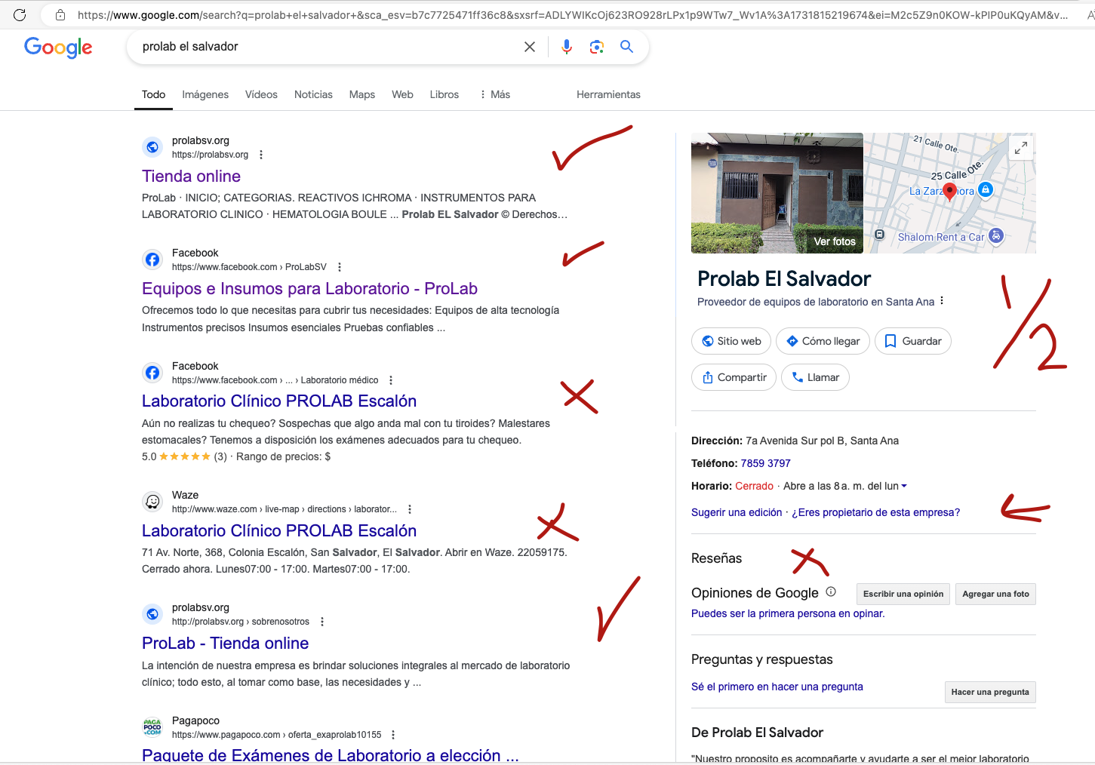Screen dimensions: 1095x765
Task: Click the red map pin marker
Action: 950,192
